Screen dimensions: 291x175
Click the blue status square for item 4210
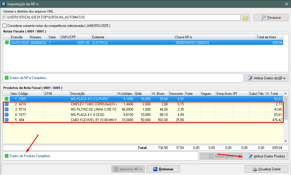coord(7,104)
